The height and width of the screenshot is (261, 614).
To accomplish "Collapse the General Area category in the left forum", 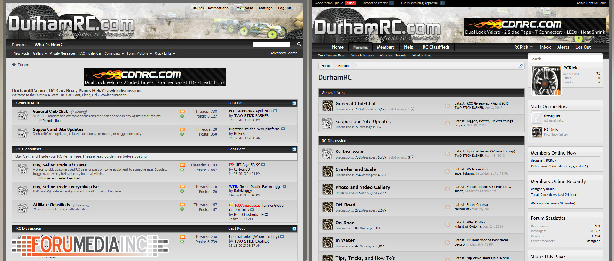I will click(x=294, y=103).
